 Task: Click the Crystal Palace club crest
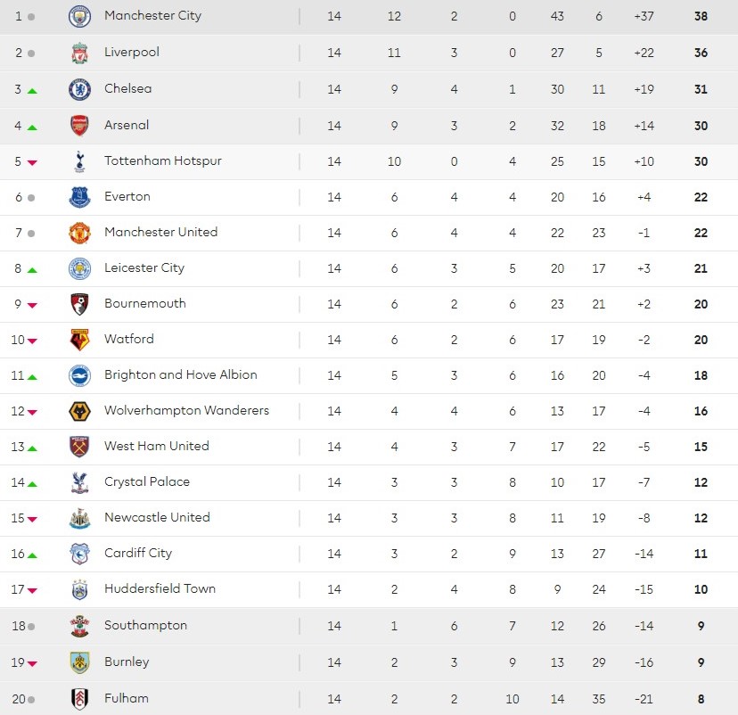tap(80, 482)
